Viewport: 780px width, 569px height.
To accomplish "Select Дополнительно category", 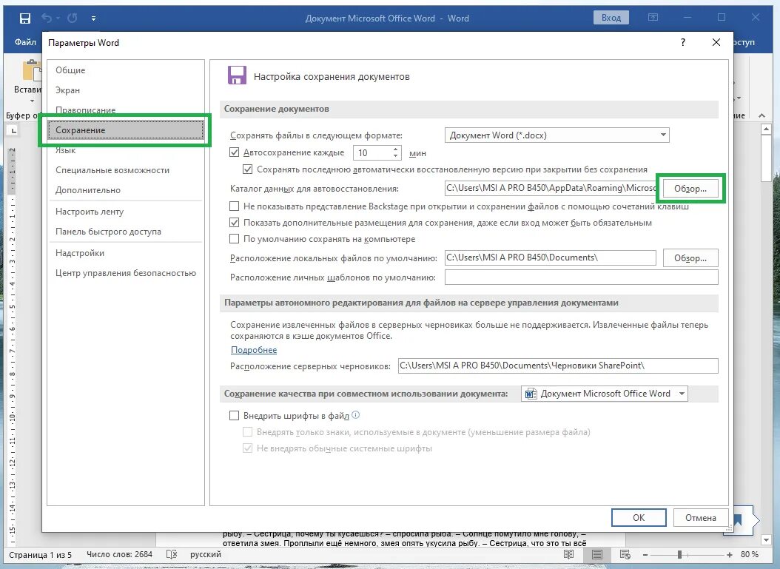I will point(125,190).
